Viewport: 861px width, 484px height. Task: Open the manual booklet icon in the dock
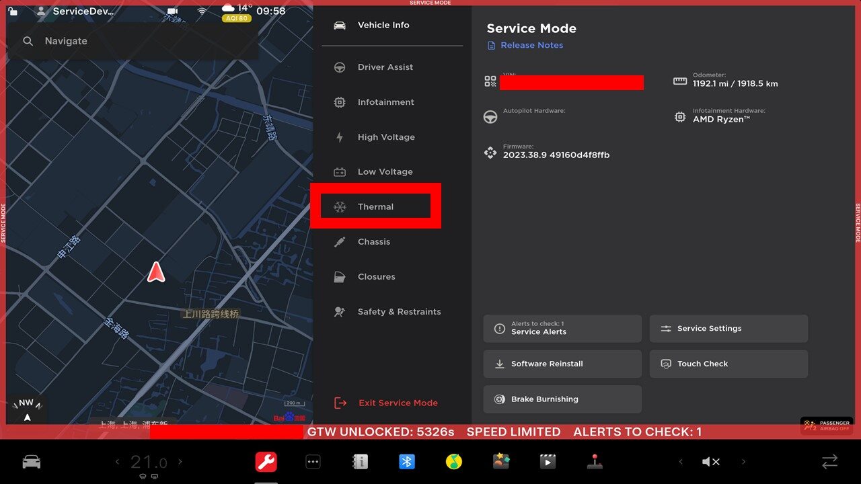coord(360,462)
